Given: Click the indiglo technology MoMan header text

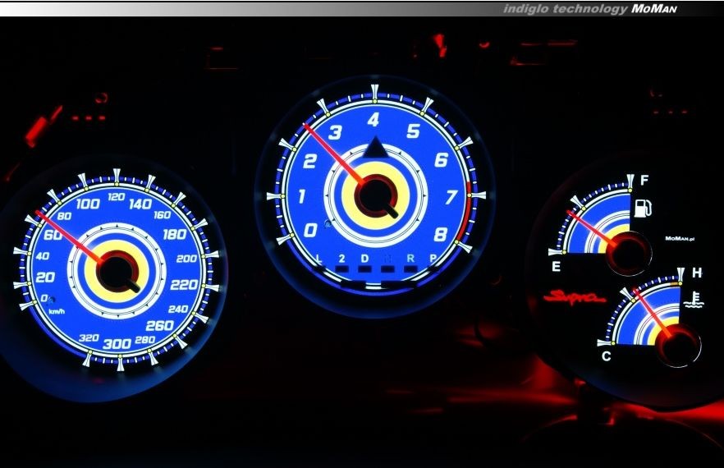Looking at the screenshot, I should pos(600,8).
